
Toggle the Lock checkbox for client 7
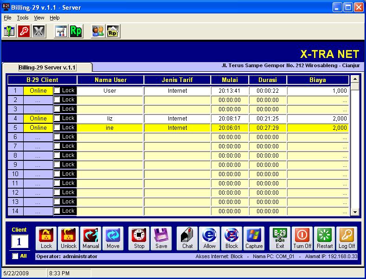coord(57,146)
